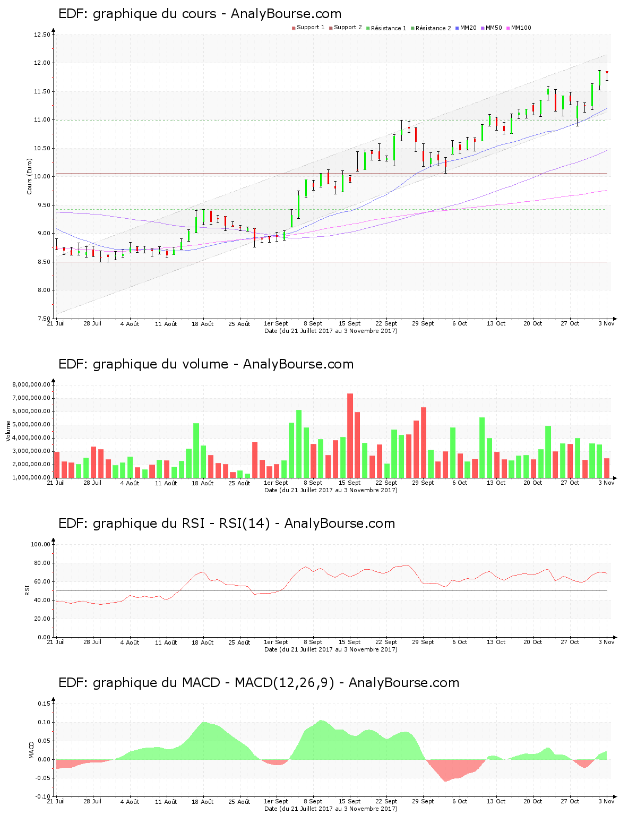
Task: Click the -0.10 value on the MACD axis
Action: [44, 797]
